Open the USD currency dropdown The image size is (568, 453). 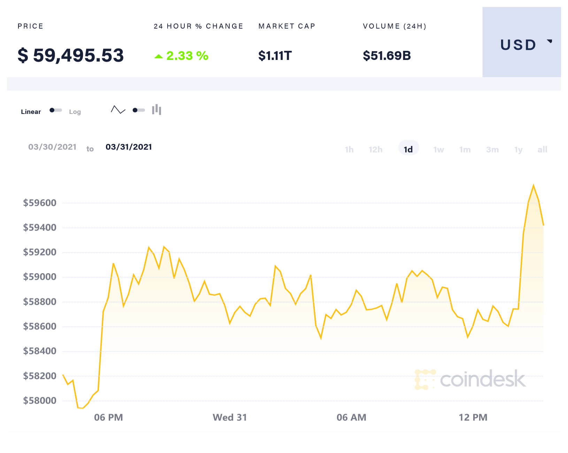click(x=518, y=45)
